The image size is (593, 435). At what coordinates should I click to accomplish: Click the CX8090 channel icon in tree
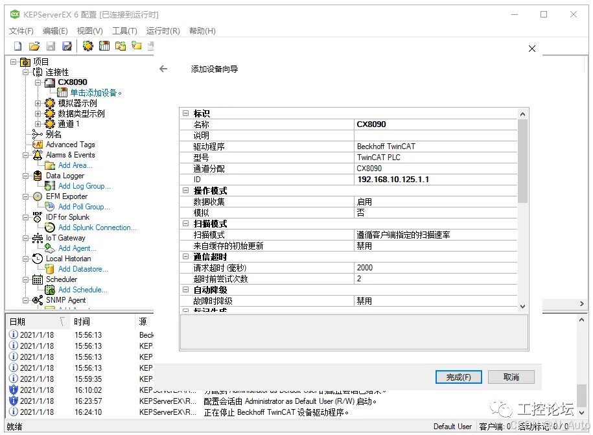(50, 82)
